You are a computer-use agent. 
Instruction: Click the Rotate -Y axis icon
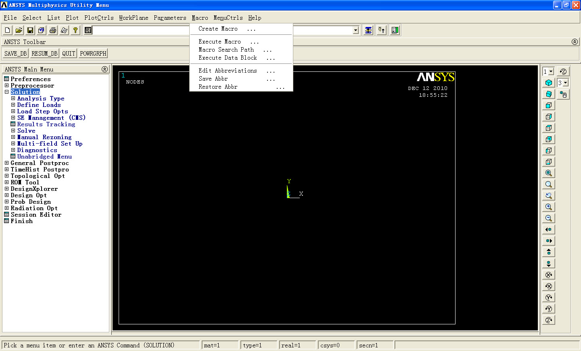pos(549,309)
